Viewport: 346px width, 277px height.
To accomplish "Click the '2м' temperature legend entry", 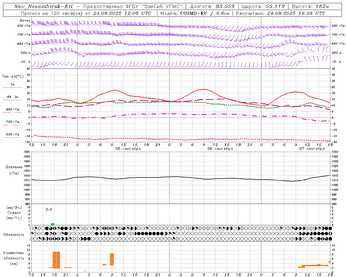I will click(x=13, y=85).
